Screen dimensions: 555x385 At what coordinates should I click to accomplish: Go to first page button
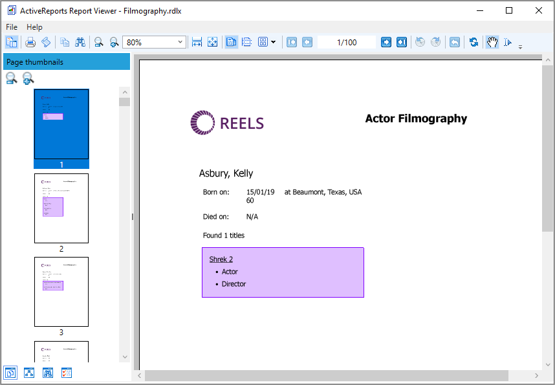(x=292, y=42)
